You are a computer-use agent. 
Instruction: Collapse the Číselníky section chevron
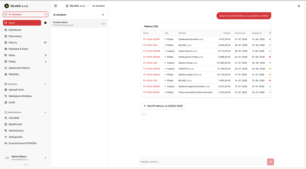[45, 84]
